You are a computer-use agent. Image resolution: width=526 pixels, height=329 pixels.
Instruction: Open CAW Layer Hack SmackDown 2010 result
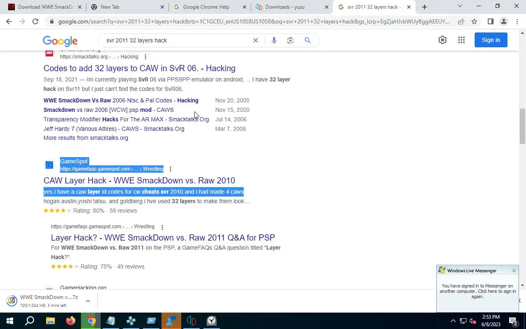pyautogui.click(x=139, y=181)
